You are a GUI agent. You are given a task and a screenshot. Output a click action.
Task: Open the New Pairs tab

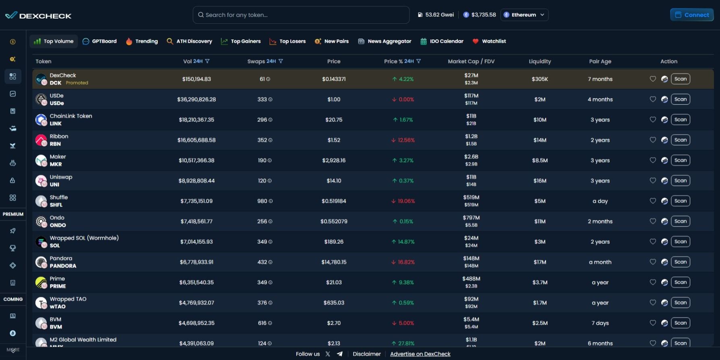332,41
